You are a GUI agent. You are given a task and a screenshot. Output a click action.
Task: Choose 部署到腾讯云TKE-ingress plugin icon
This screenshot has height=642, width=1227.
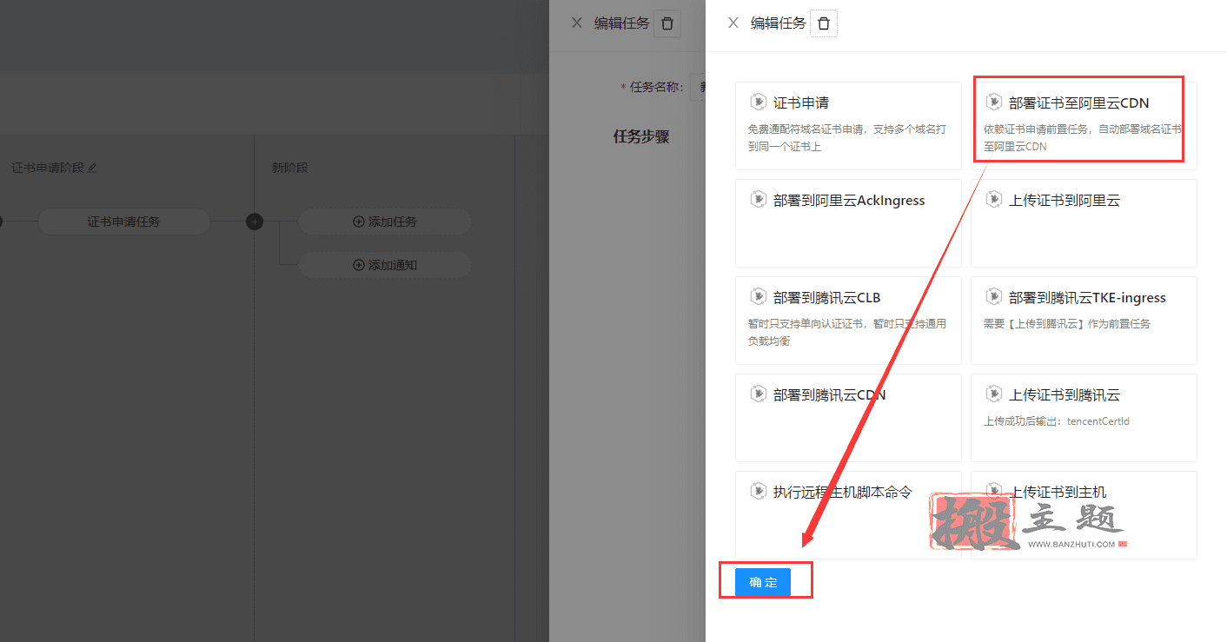click(993, 296)
